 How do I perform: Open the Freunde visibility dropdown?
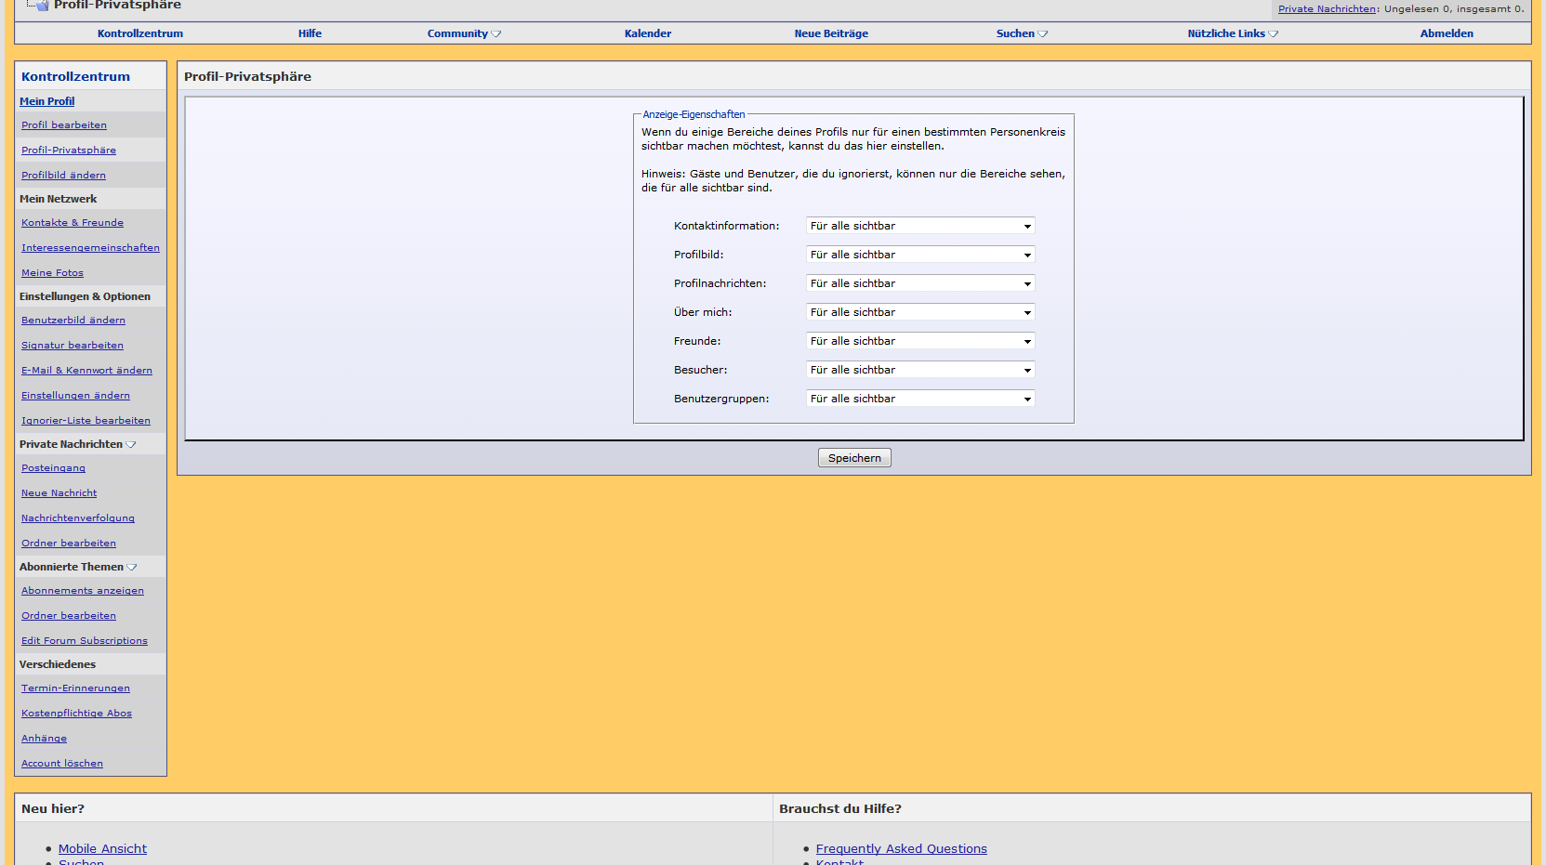tap(919, 341)
